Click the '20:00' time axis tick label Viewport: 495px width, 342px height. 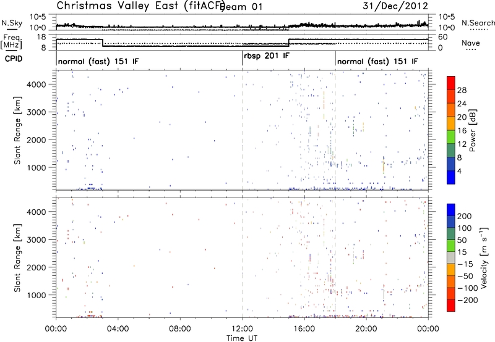click(366, 329)
